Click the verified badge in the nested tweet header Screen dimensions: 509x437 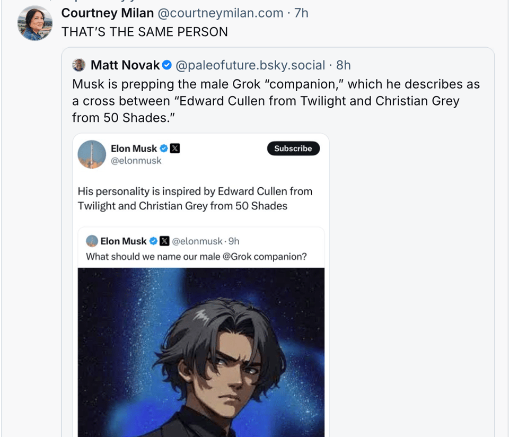coord(153,241)
